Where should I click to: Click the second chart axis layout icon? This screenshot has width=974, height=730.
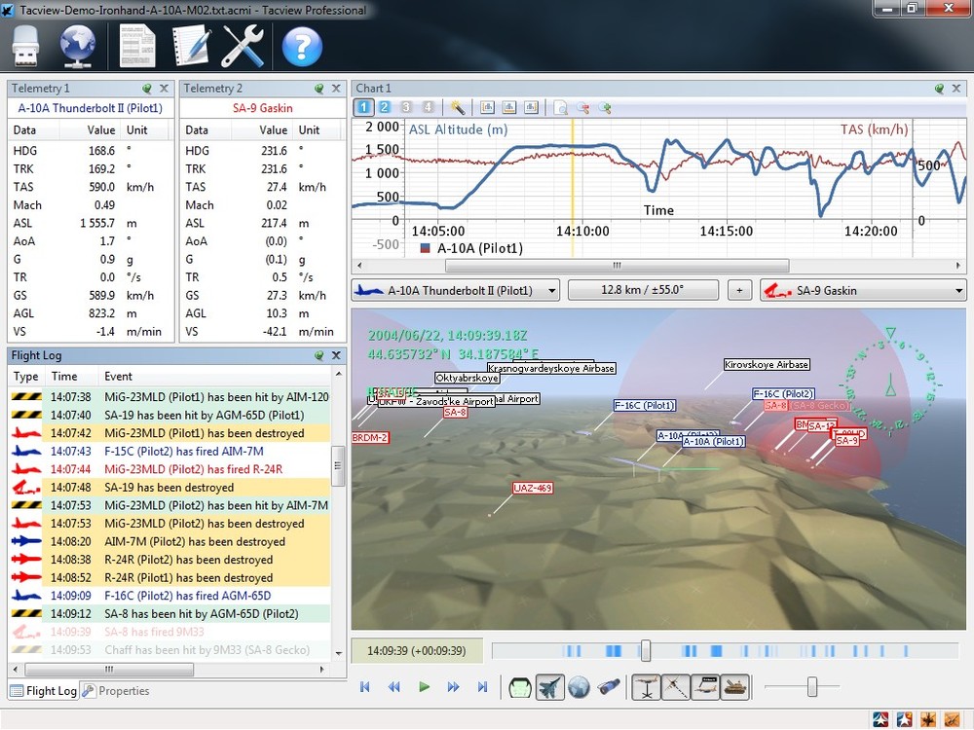(x=509, y=107)
